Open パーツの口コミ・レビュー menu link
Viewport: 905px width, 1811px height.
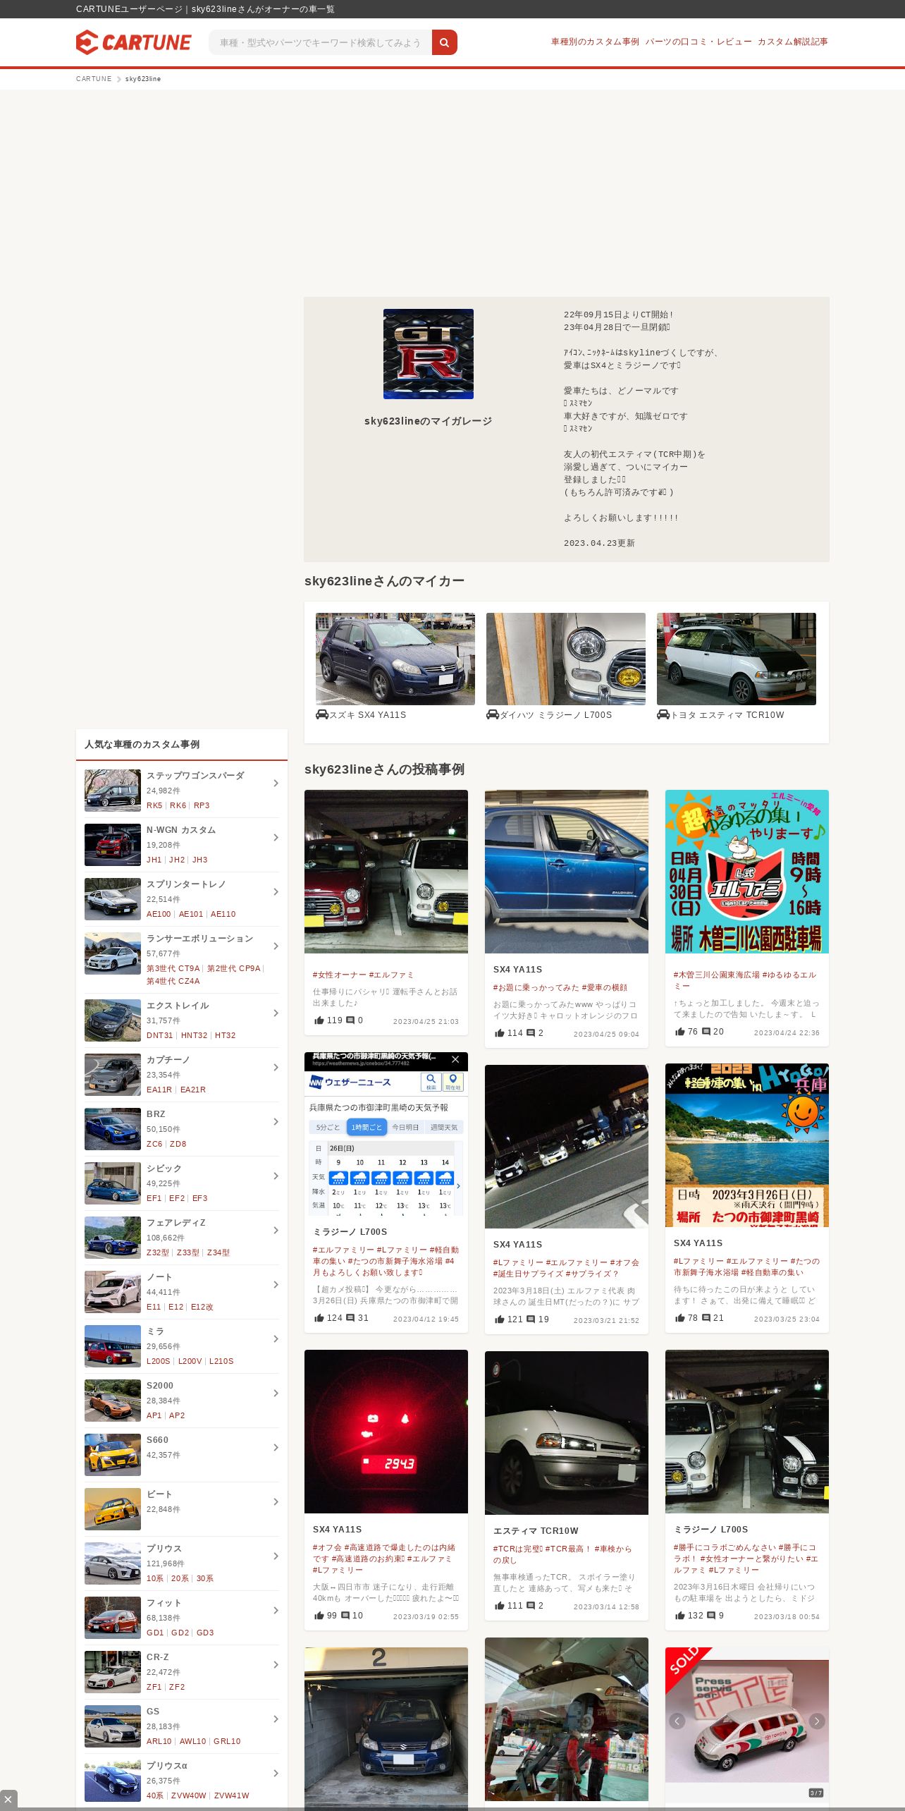tap(698, 42)
